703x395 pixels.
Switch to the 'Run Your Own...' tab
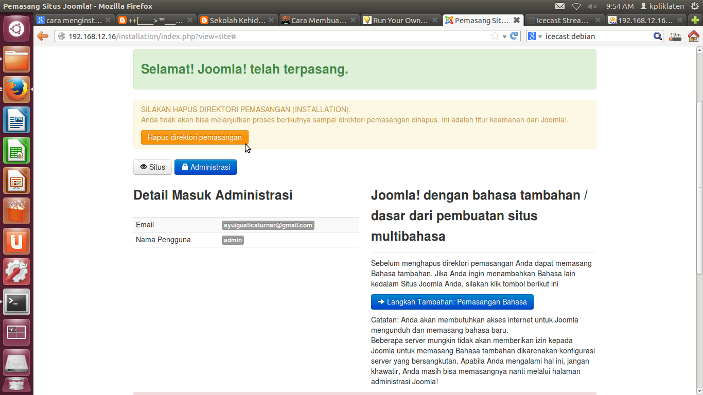click(401, 21)
